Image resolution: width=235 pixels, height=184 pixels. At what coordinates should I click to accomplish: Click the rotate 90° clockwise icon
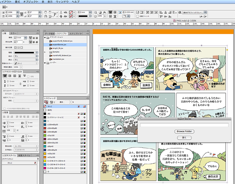(x=46, y=12)
